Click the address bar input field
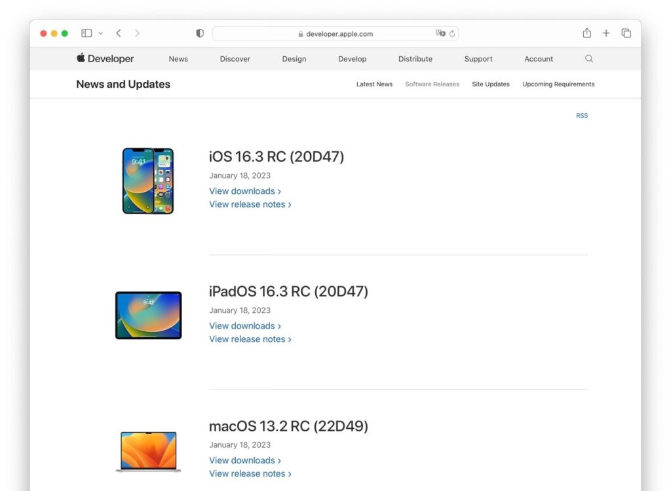 point(335,33)
